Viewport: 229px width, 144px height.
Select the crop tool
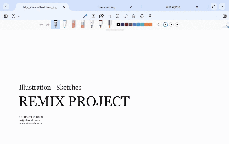[109, 16]
